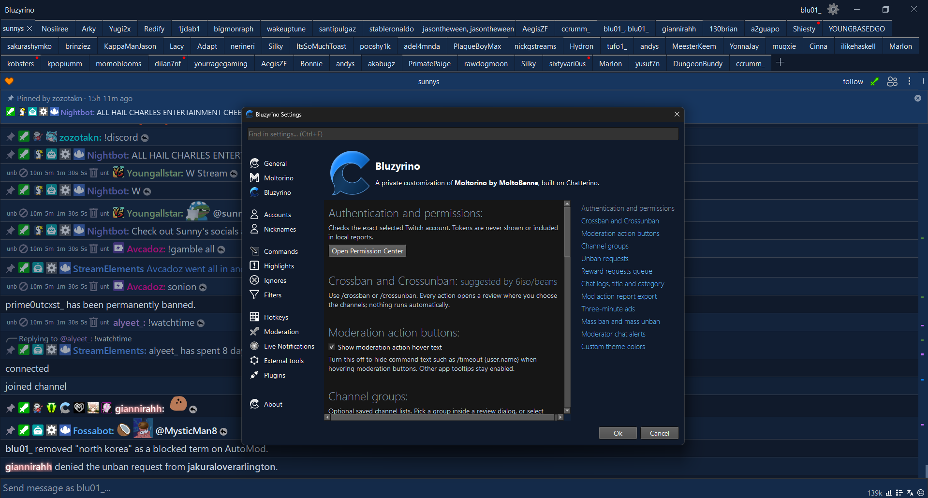Confirm settings with Ok button
This screenshot has height=498, width=928.
[618, 433]
